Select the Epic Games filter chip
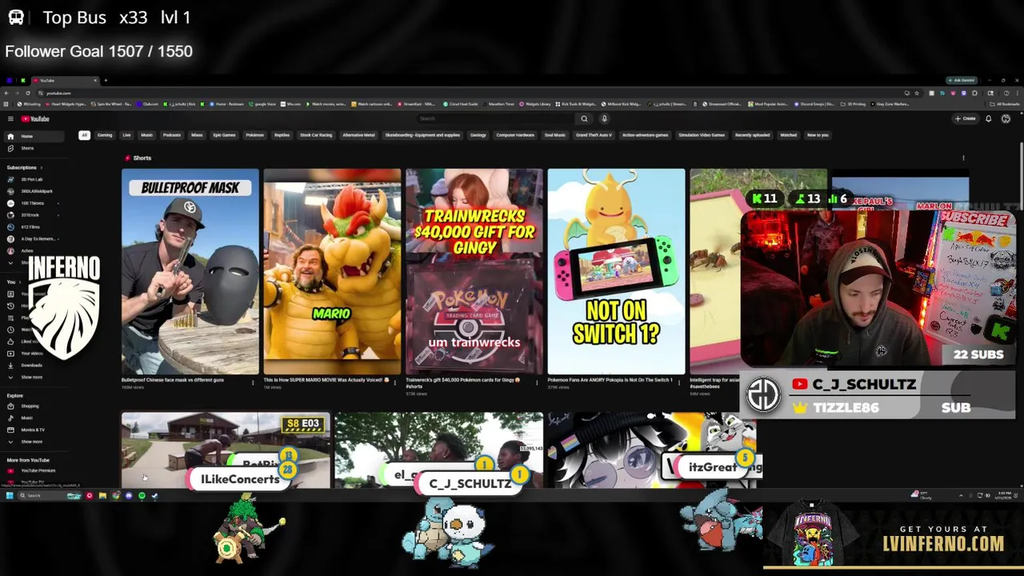 click(224, 135)
